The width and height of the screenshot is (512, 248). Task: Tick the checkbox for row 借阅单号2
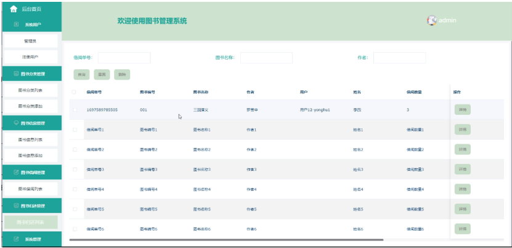75,150
